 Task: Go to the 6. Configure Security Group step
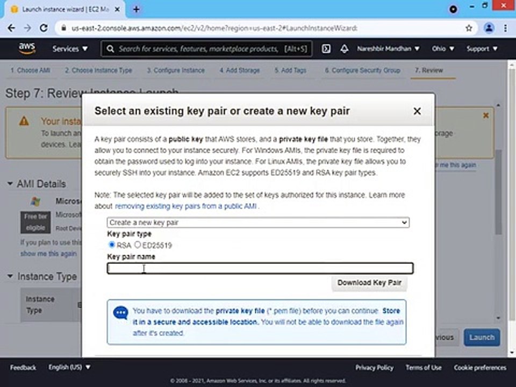362,70
